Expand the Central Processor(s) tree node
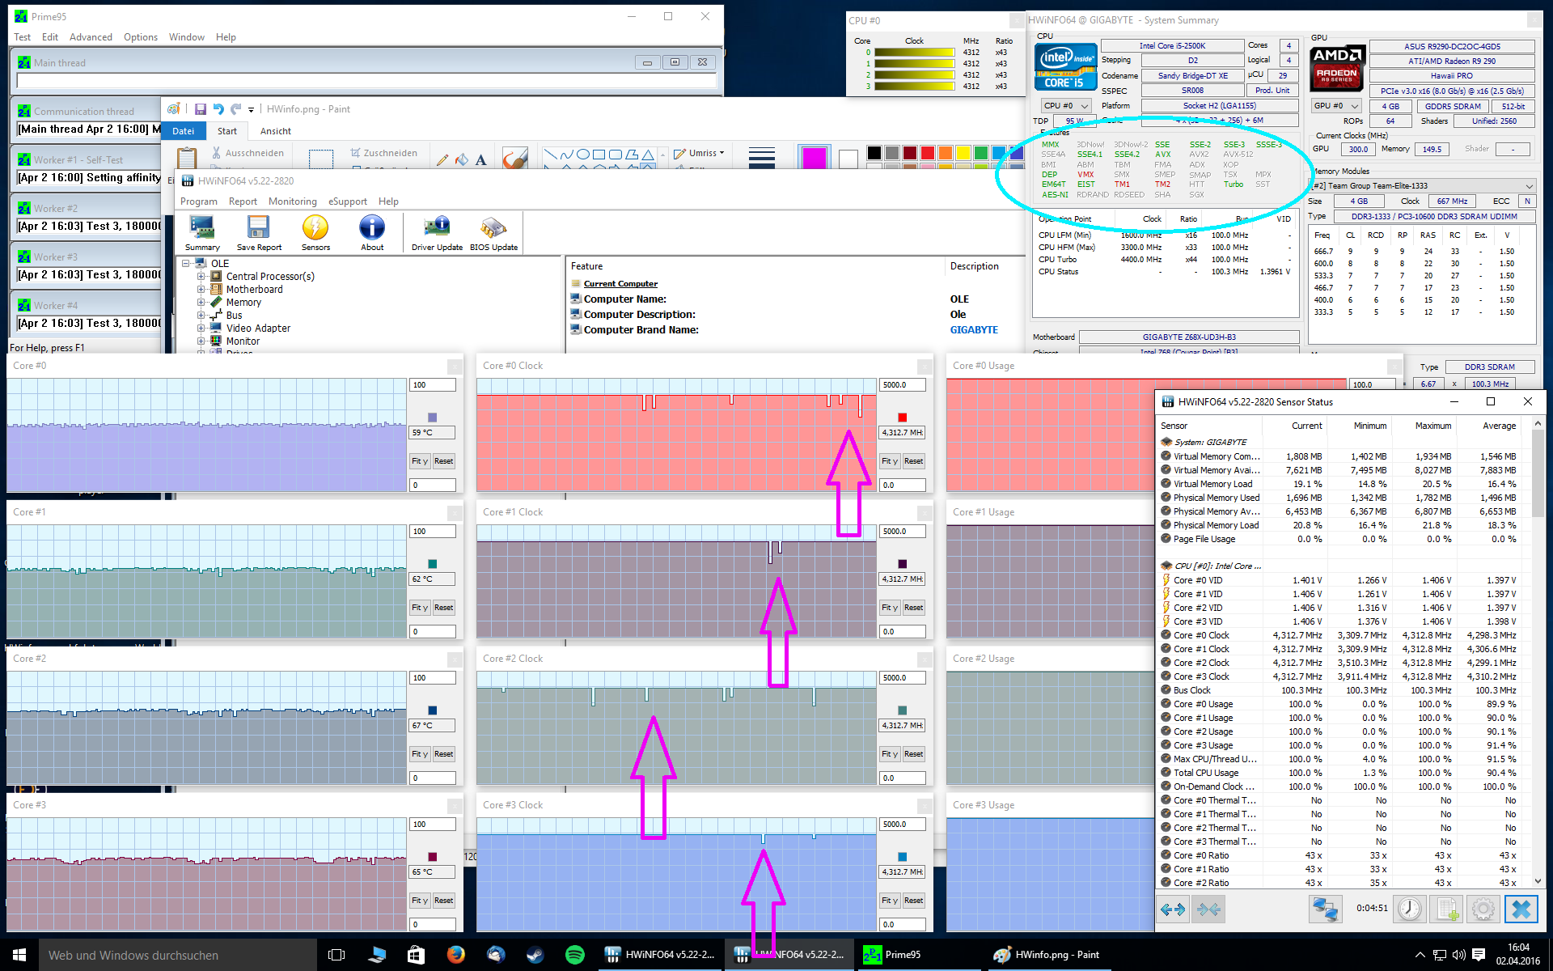 201,277
